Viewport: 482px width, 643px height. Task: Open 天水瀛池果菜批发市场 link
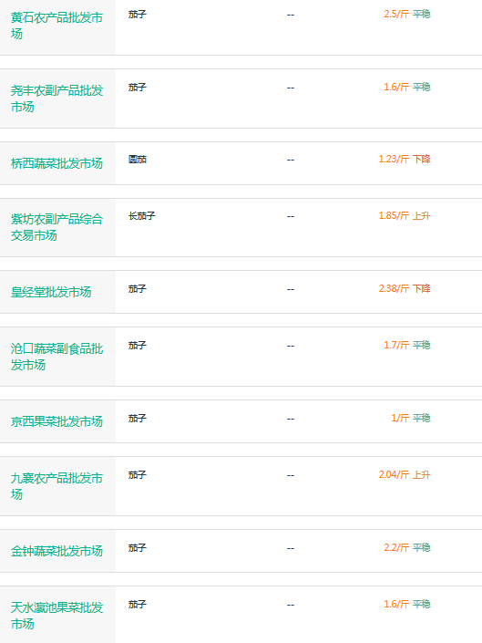(x=56, y=616)
